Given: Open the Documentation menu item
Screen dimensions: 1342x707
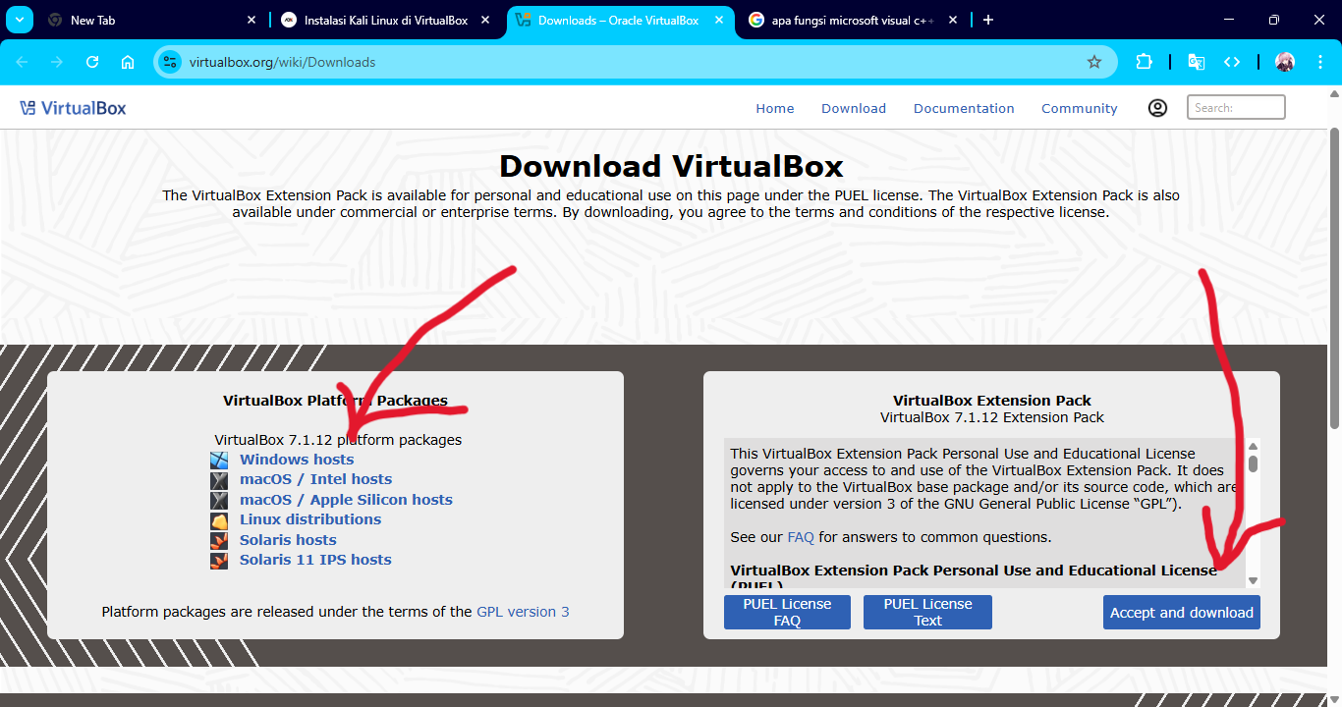Looking at the screenshot, I should pyautogui.click(x=964, y=108).
